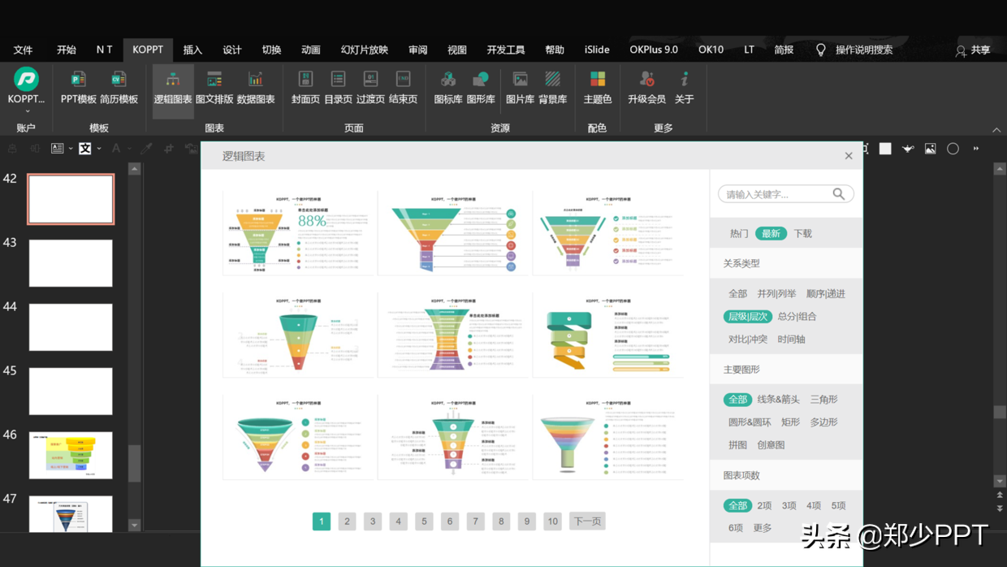
Task: Select slide 46 thumbnail in the panel
Action: pyautogui.click(x=71, y=456)
